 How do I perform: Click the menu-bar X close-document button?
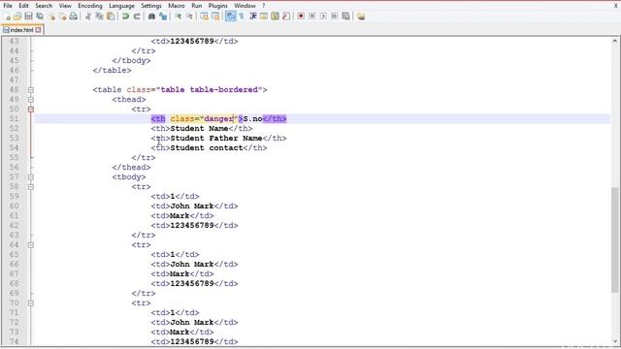(616, 6)
